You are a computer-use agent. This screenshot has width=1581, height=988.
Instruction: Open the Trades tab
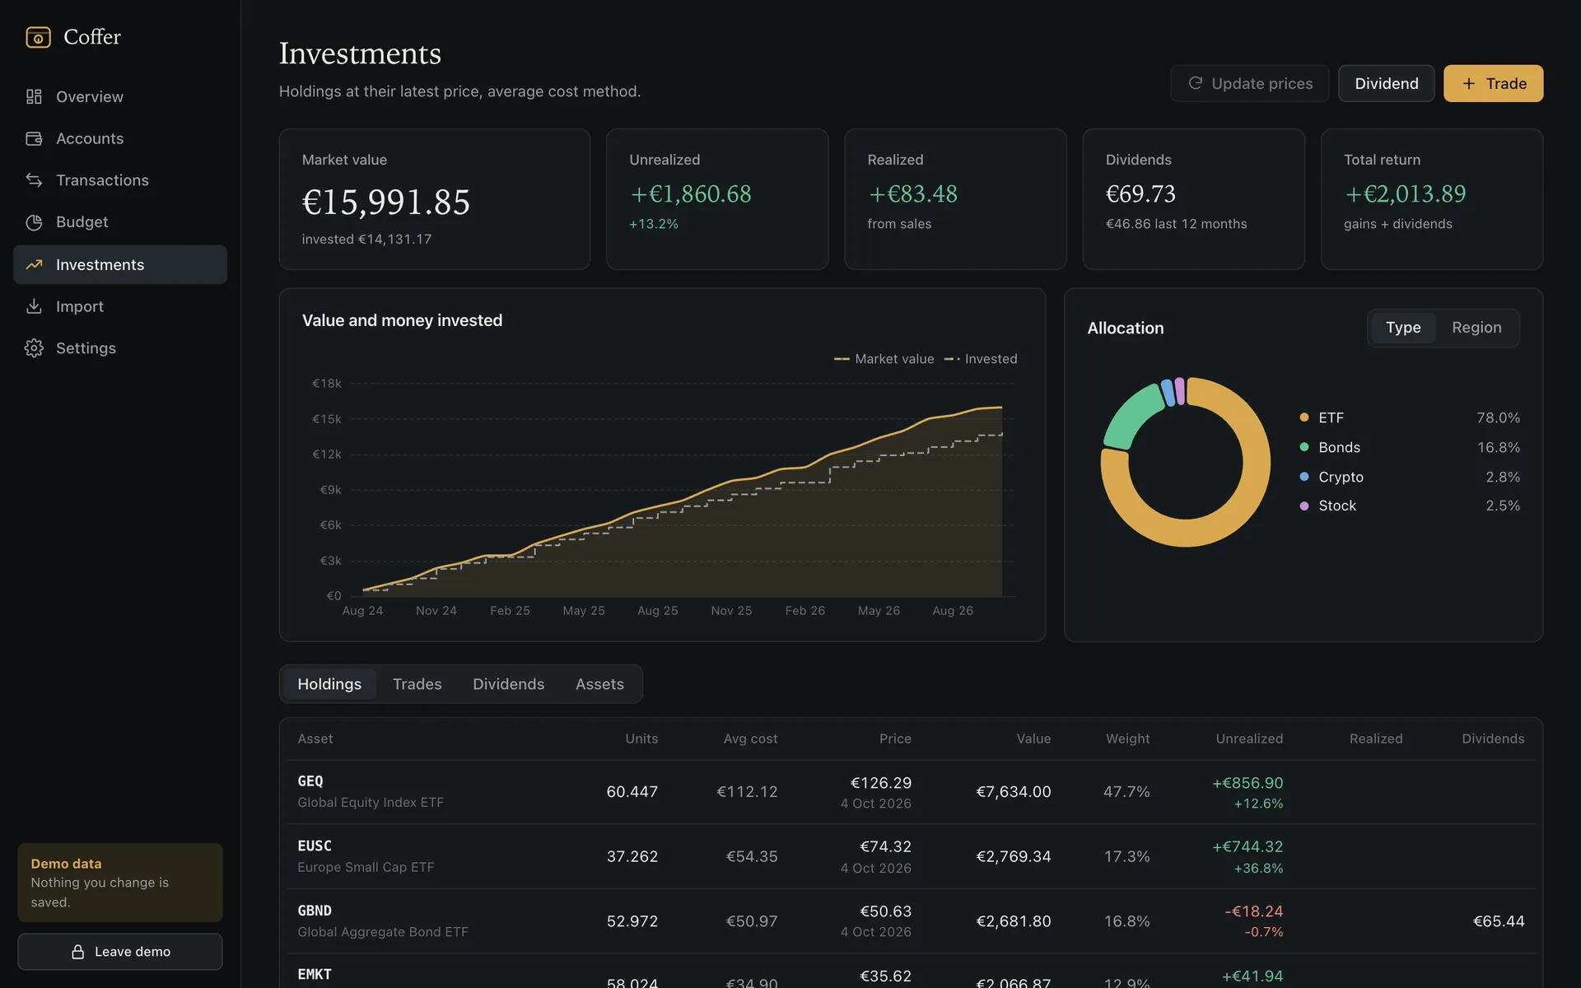tap(417, 684)
